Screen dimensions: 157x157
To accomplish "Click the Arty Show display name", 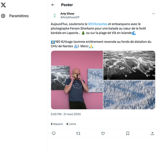I will point(67,13).
